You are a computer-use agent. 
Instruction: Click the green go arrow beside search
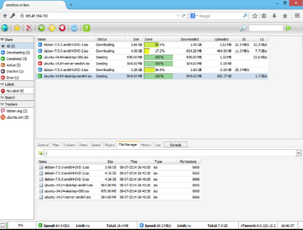[x=288, y=28]
